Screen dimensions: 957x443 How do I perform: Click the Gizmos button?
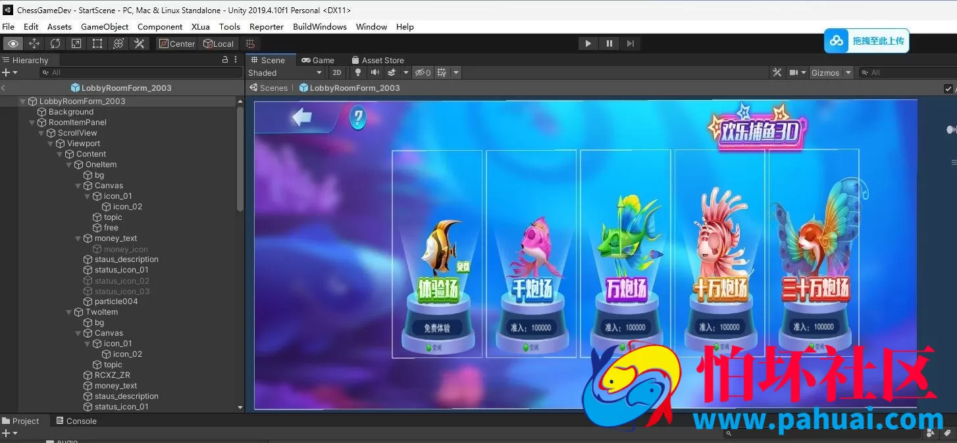pos(825,72)
